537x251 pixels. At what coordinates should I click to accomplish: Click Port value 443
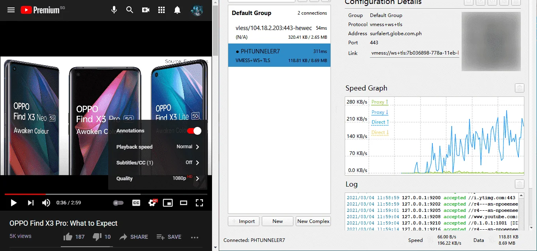point(374,43)
